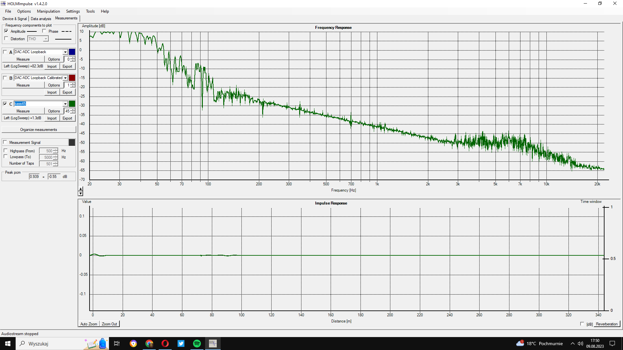The image size is (623, 350).
Task: Switch to the Data analysis tab
Action: point(41,19)
